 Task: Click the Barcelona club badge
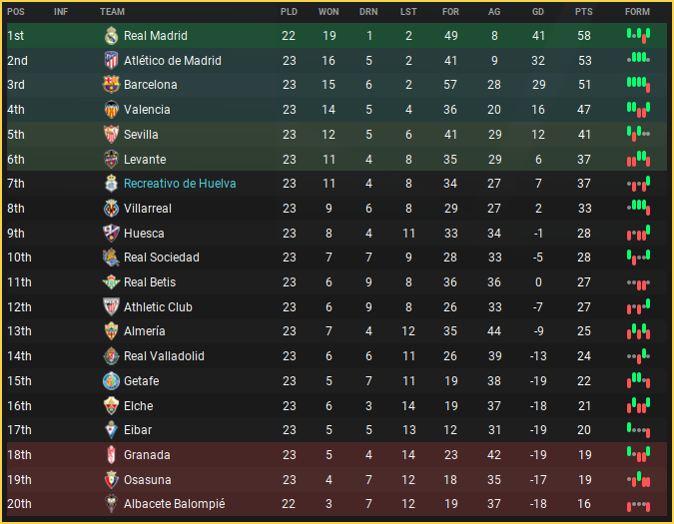coord(111,85)
